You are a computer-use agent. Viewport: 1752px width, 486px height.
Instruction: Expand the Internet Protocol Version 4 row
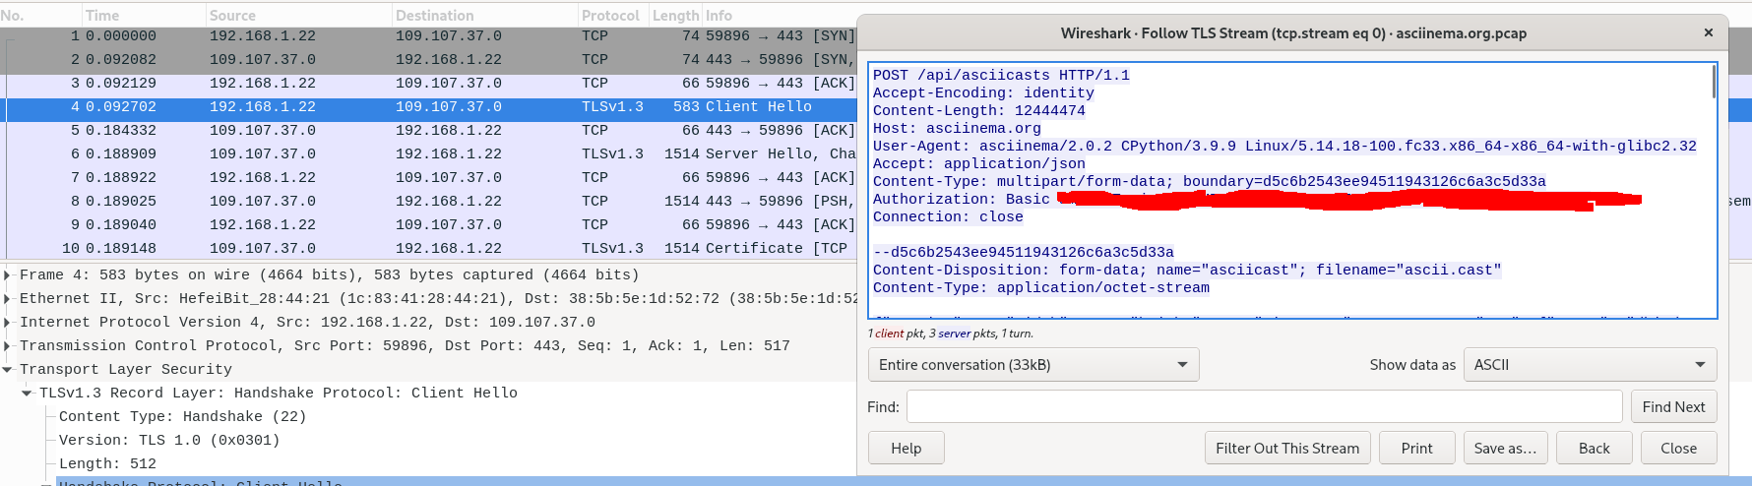[8, 323]
